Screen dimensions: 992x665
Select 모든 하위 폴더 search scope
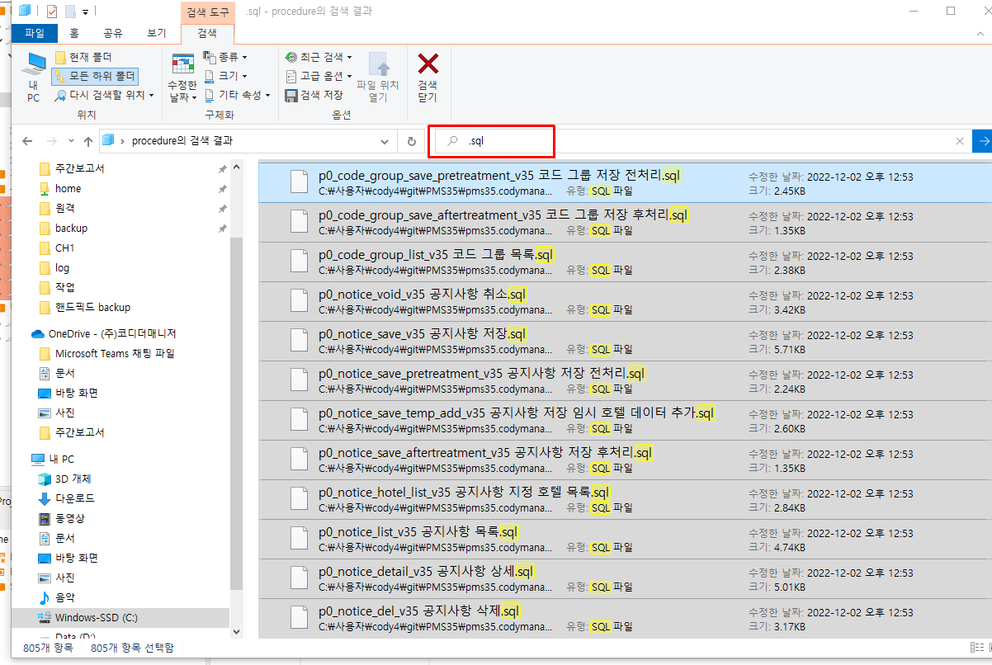click(94, 76)
